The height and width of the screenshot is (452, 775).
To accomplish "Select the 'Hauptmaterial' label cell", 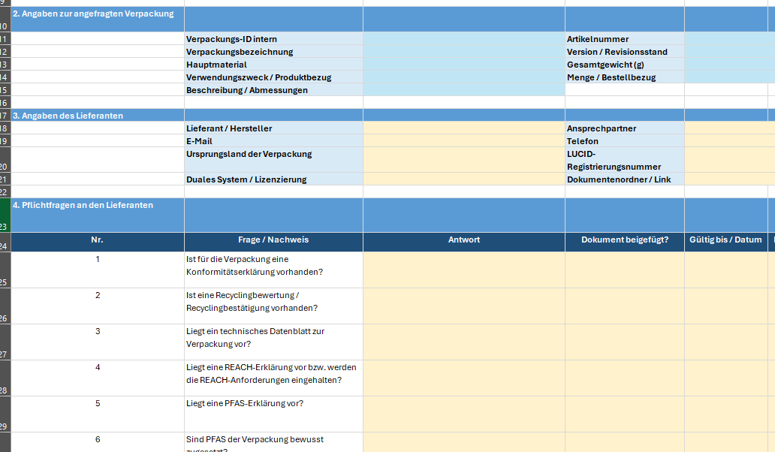I will tap(273, 65).
